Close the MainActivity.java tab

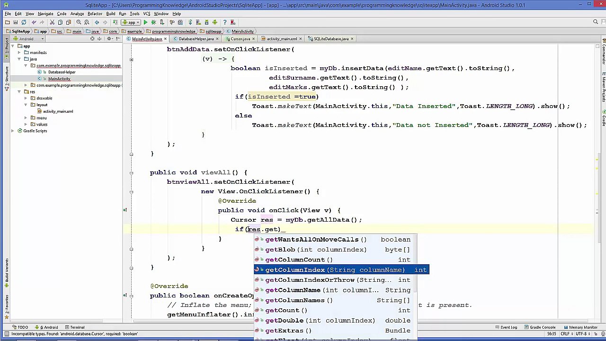coord(166,39)
